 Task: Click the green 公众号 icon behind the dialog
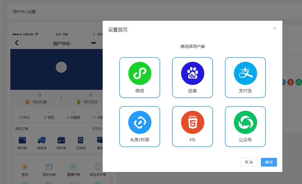[x=298, y=82]
